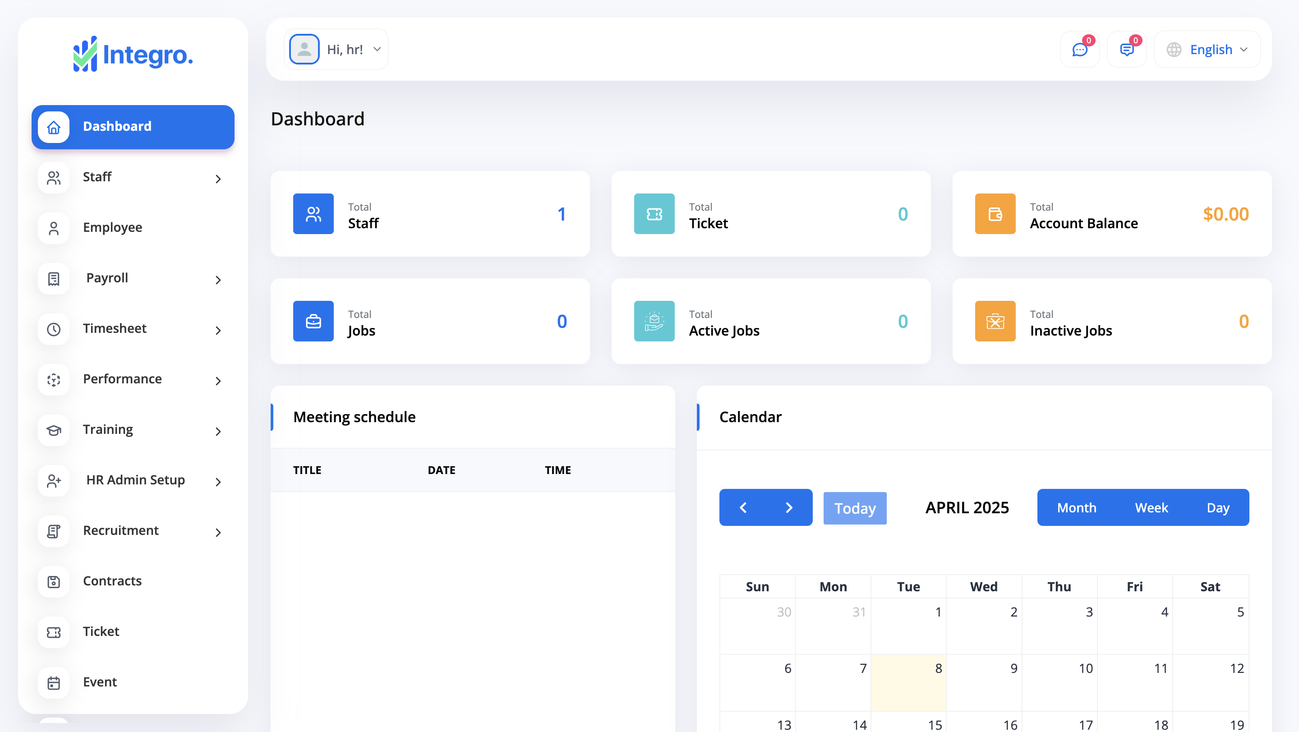Open the chat messages bubble icon

pyautogui.click(x=1079, y=50)
